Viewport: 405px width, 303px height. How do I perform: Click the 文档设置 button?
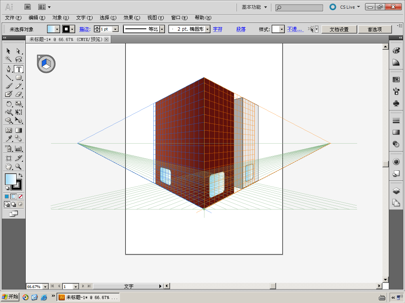(339, 29)
